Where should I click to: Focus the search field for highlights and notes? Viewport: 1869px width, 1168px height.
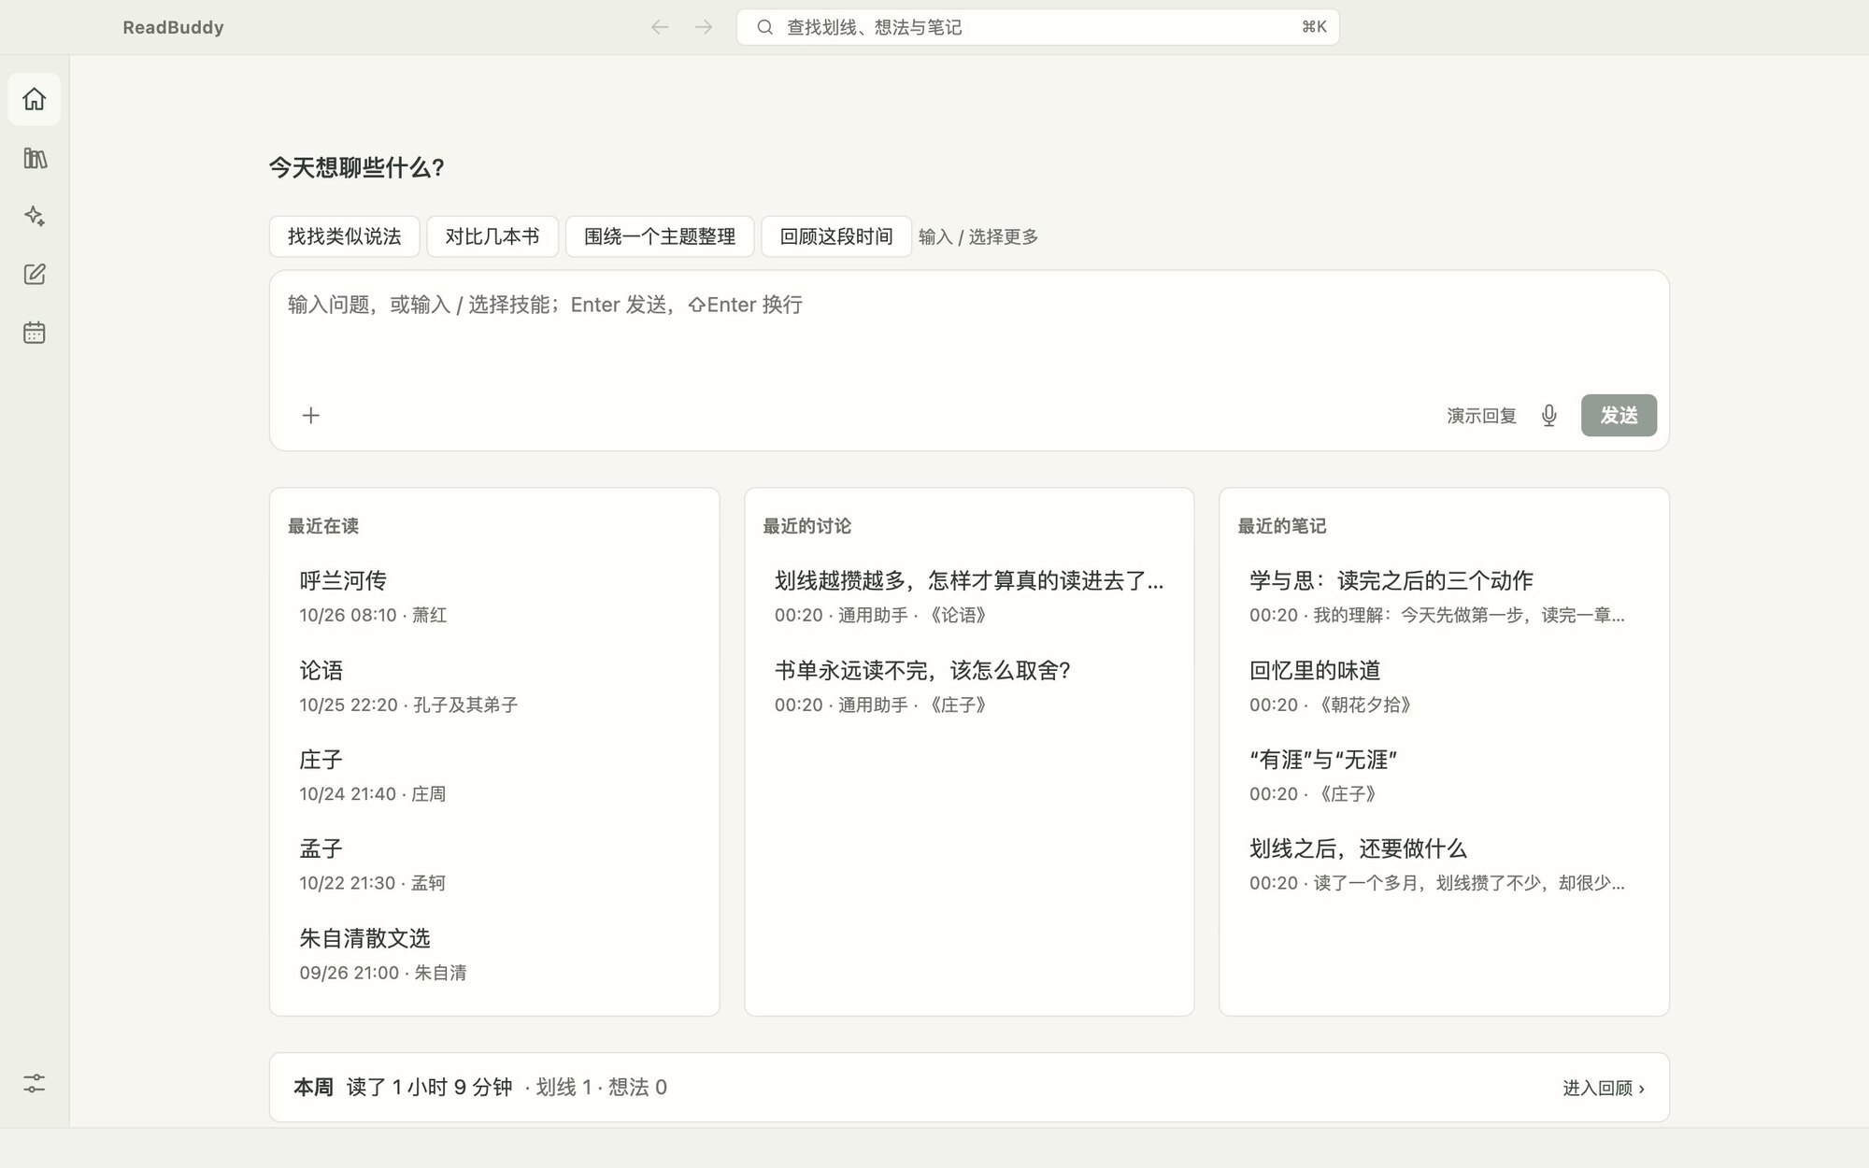[x=1037, y=27]
